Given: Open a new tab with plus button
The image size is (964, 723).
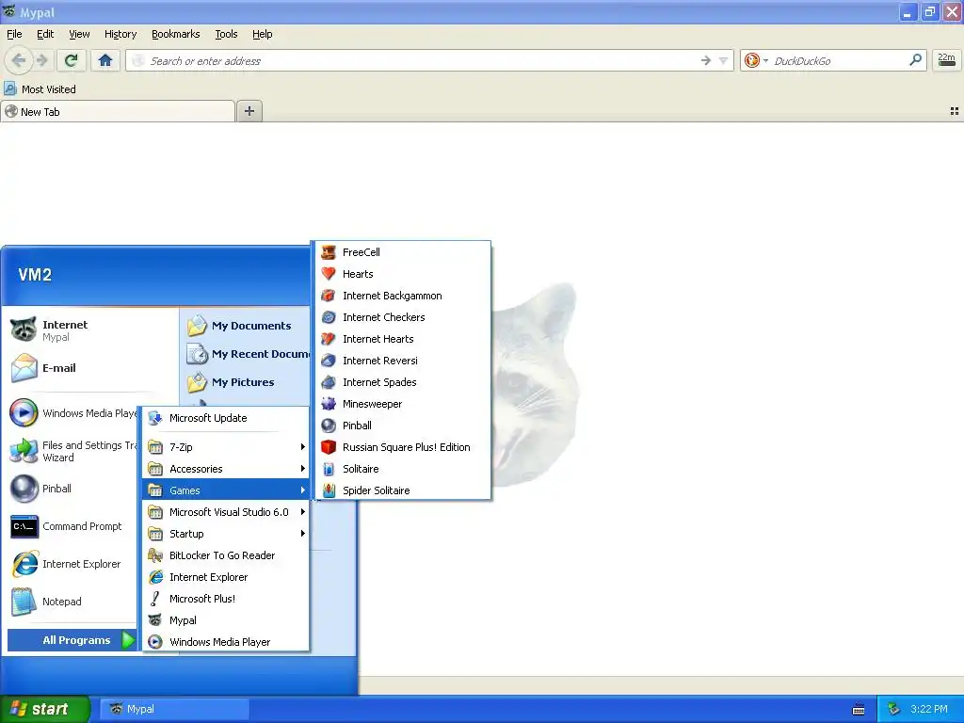Looking at the screenshot, I should pos(249,111).
